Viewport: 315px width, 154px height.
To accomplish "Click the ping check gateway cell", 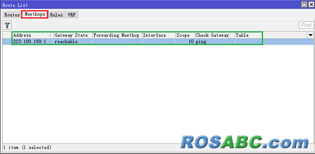I will 215,42.
